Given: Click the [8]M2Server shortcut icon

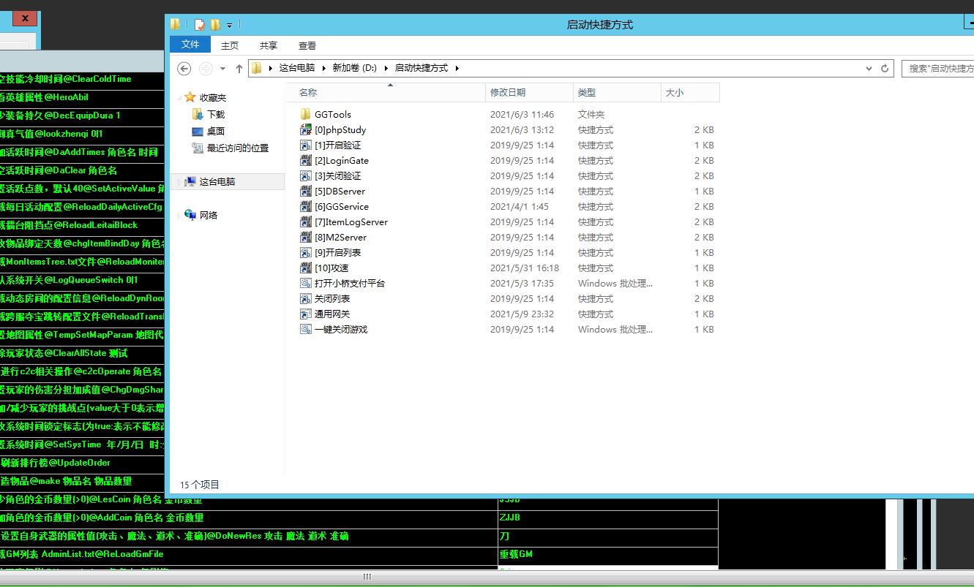Looking at the screenshot, I should pyautogui.click(x=306, y=237).
